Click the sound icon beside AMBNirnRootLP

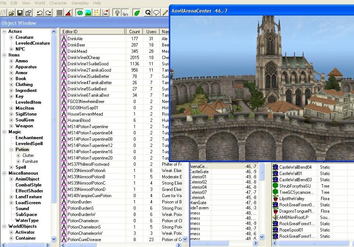pos(275,217)
